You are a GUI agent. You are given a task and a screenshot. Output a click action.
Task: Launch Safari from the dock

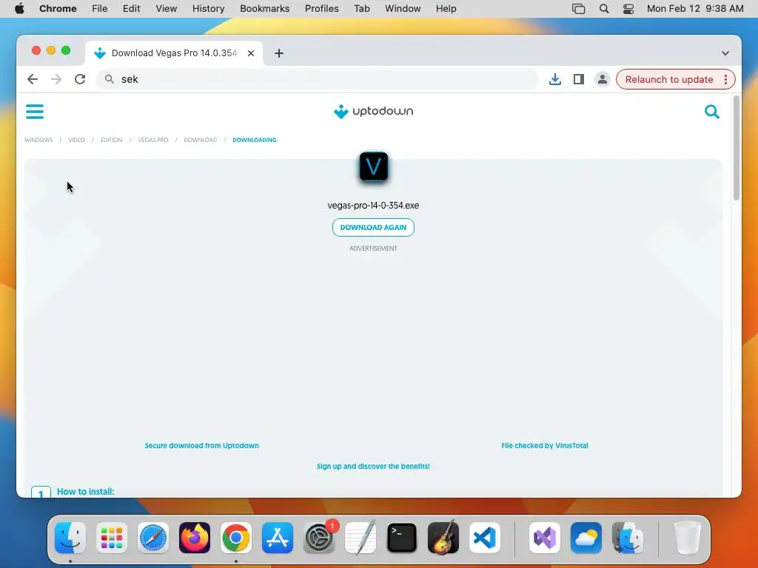[x=153, y=538]
